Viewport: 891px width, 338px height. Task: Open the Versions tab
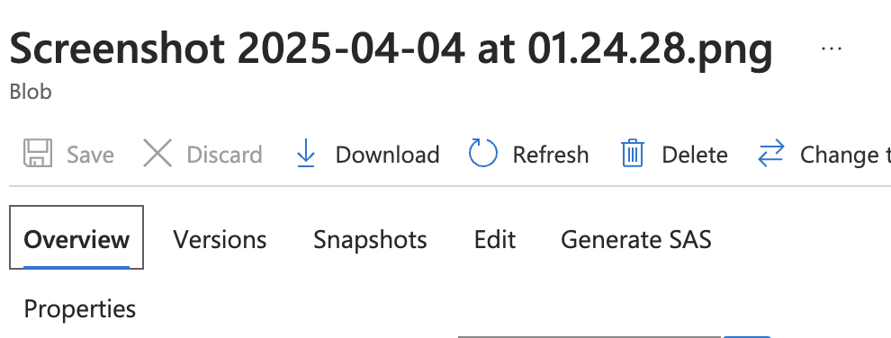pyautogui.click(x=220, y=240)
